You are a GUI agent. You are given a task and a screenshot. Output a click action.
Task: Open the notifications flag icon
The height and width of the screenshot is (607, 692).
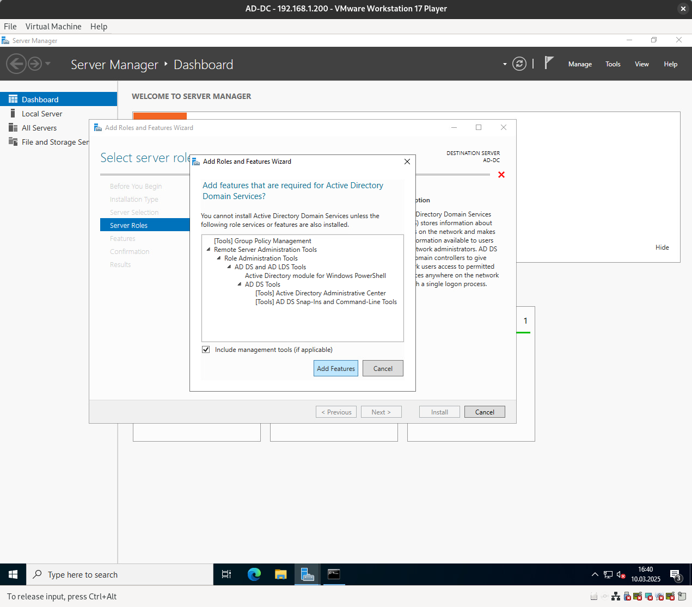tap(549, 64)
